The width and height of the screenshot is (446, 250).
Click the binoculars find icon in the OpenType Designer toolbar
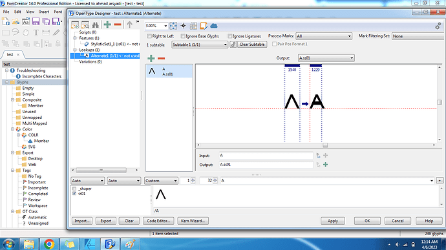tap(95, 25)
